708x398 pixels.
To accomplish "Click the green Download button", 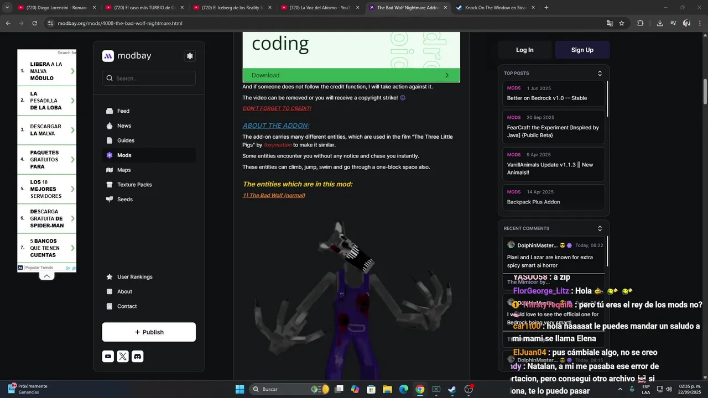I will (x=351, y=75).
